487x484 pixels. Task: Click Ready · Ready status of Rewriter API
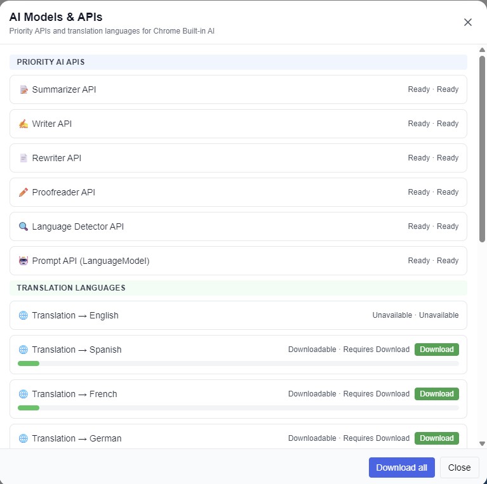(x=433, y=157)
